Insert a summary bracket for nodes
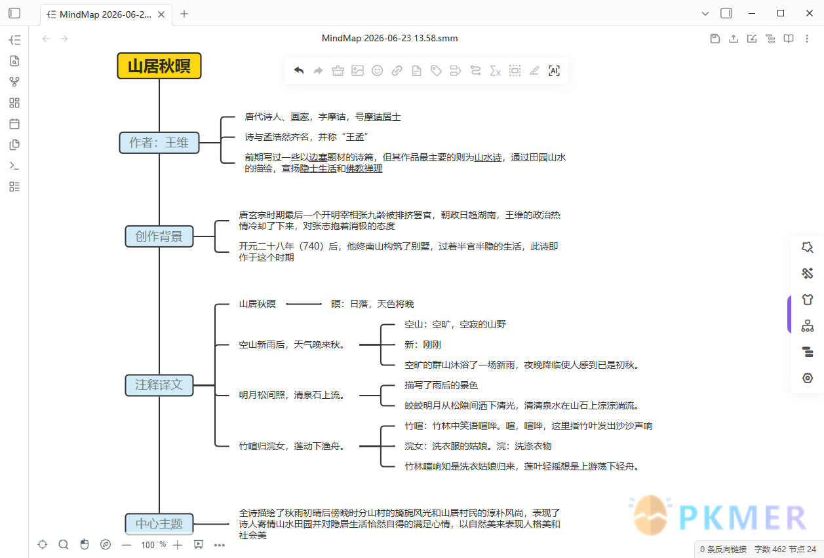This screenshot has width=824, height=558. (456, 71)
